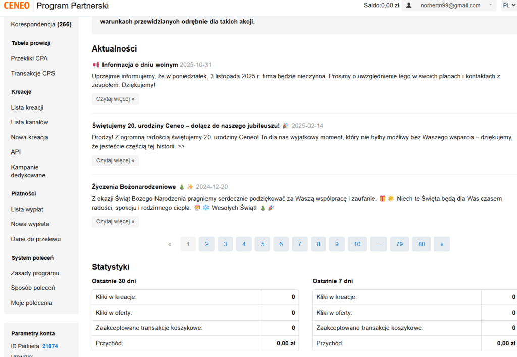
Task: Click the party popper icon by jubileuszu headline
Action: [286, 126]
